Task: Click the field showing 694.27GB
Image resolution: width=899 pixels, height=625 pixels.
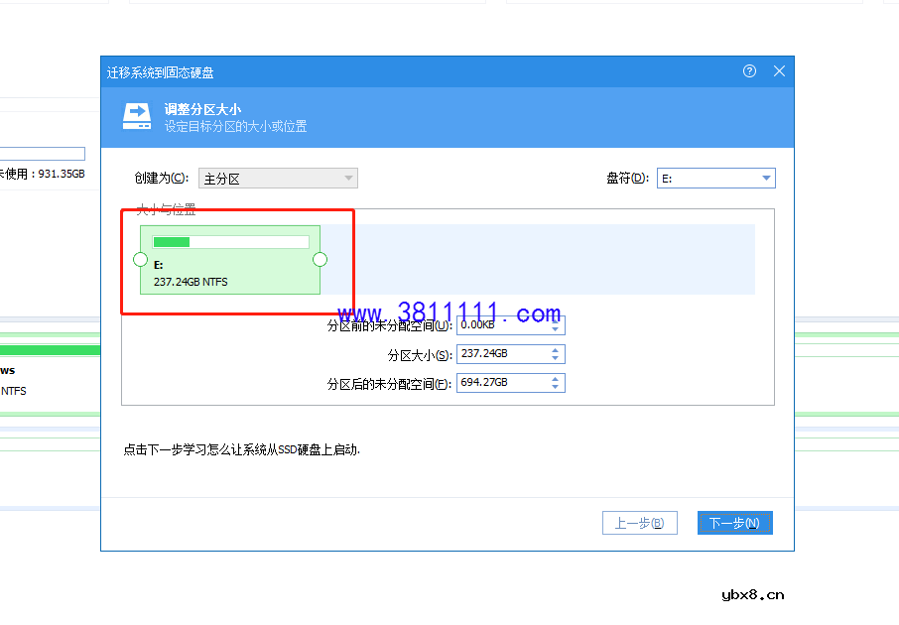Action: pos(501,382)
